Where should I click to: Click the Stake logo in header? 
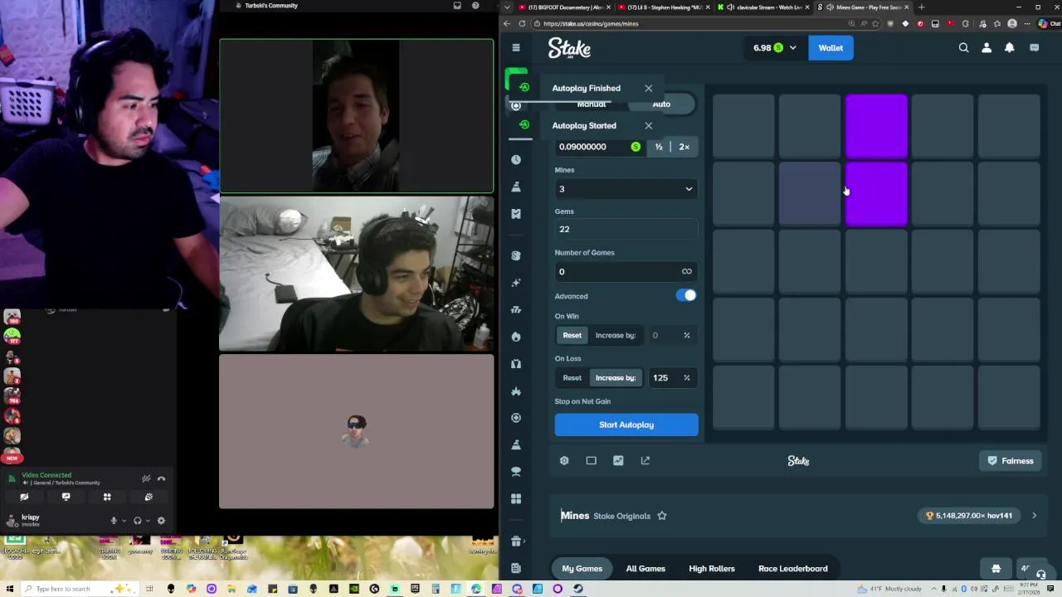(569, 48)
